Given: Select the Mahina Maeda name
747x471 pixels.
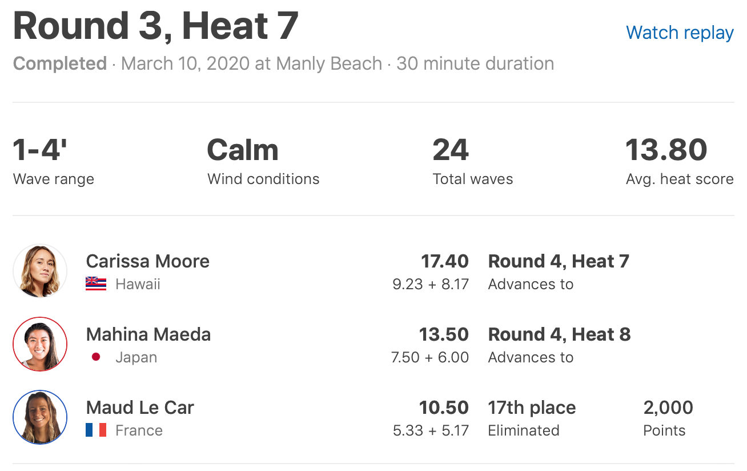Looking at the screenshot, I should (x=148, y=334).
